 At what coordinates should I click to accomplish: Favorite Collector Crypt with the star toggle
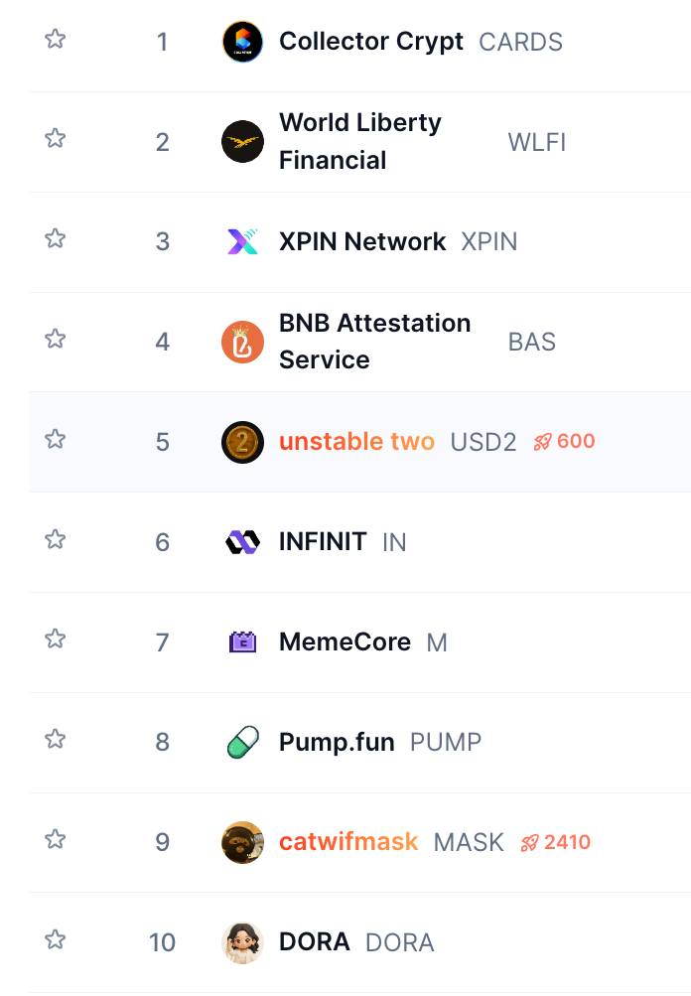click(56, 41)
